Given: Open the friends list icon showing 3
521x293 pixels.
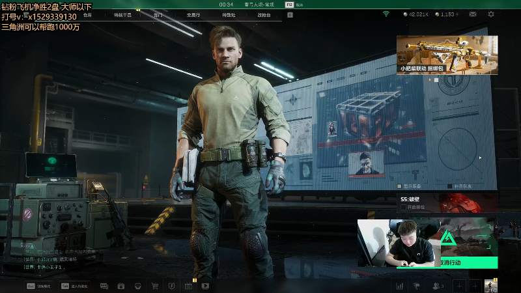Looking at the screenshot, I should pos(438,286).
